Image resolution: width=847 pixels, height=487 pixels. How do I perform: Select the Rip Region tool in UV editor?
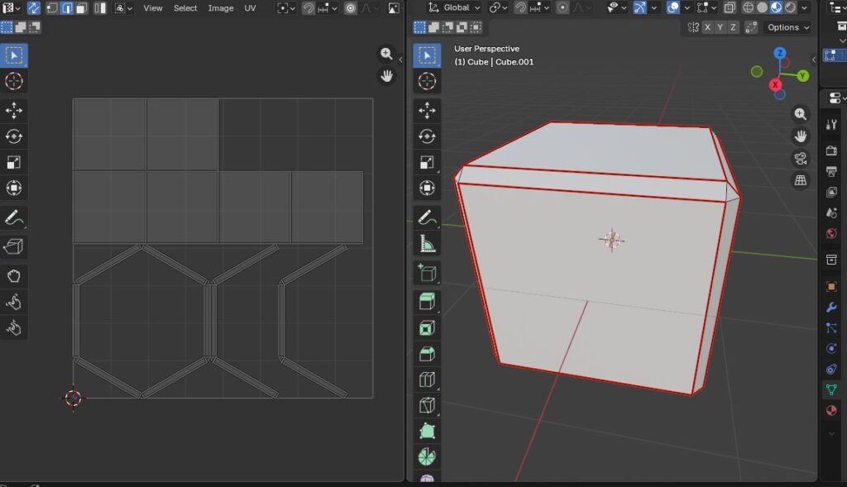(14, 246)
